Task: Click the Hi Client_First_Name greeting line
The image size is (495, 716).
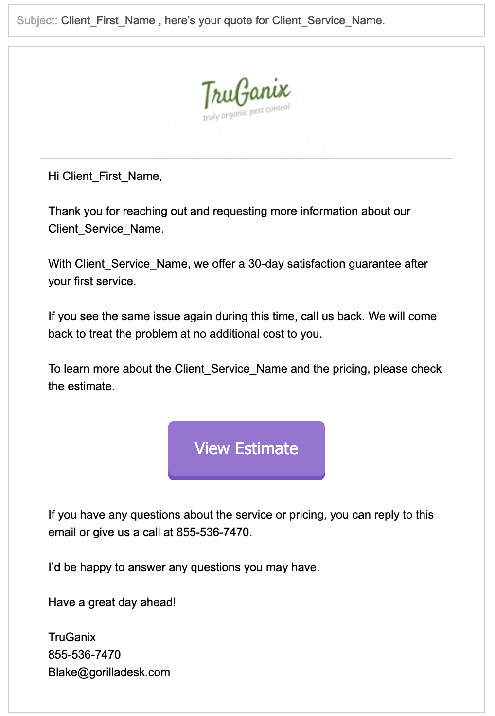Action: (x=105, y=176)
